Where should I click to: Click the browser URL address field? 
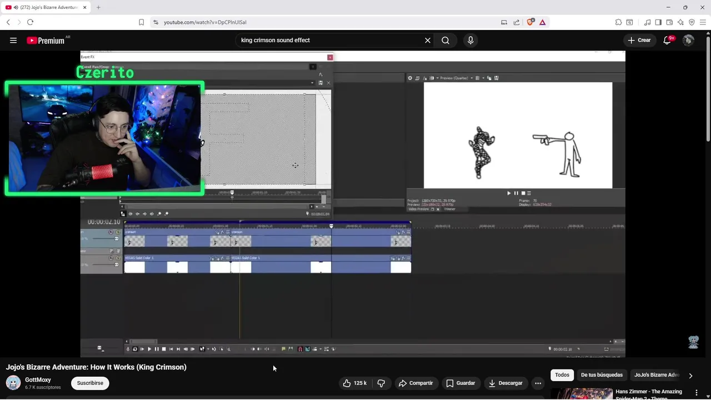click(328, 22)
